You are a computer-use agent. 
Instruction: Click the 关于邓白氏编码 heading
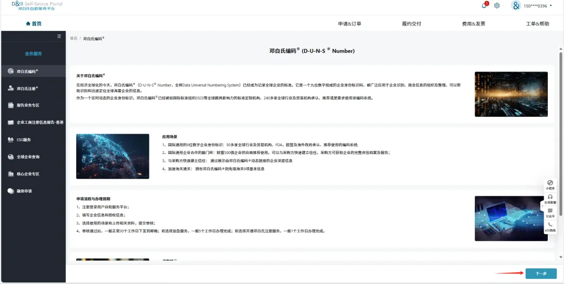coord(91,76)
